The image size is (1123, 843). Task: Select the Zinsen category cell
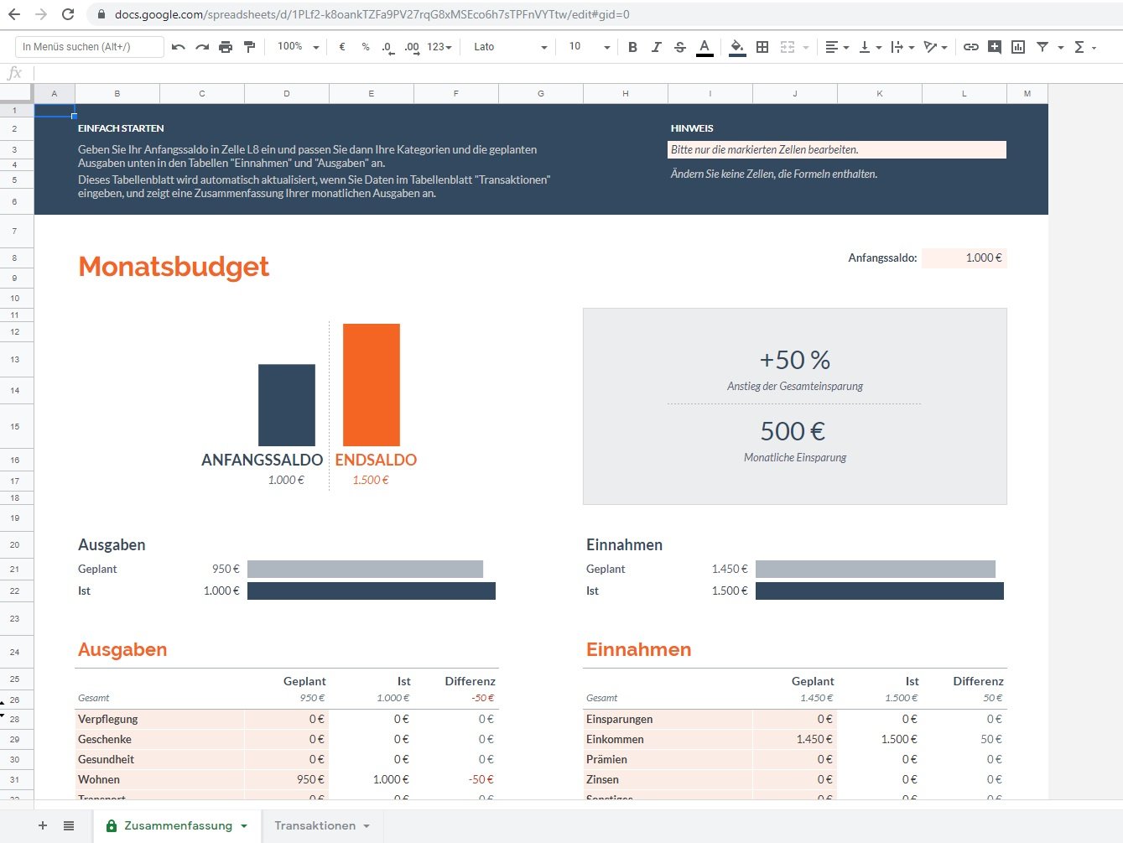668,779
